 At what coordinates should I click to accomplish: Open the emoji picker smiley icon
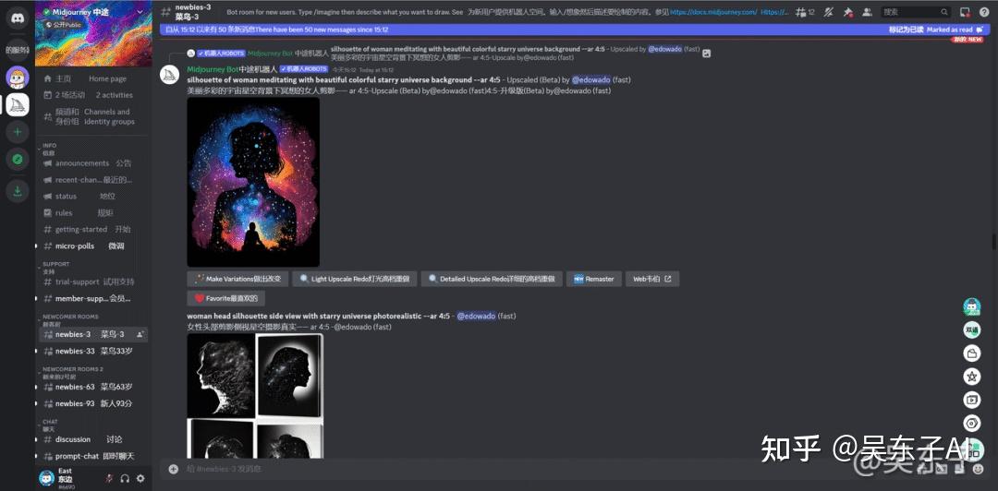[979, 470]
